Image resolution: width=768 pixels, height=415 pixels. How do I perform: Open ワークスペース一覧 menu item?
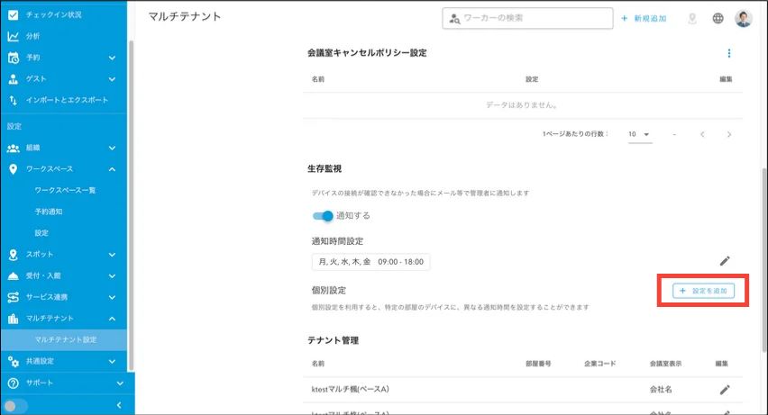(x=65, y=190)
